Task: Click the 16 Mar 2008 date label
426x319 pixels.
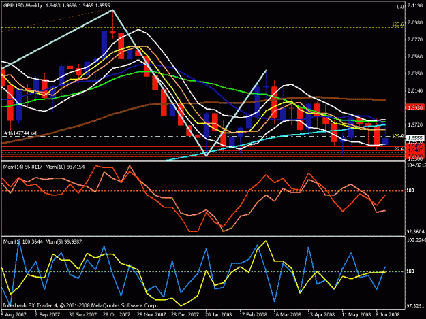Action: point(288,315)
